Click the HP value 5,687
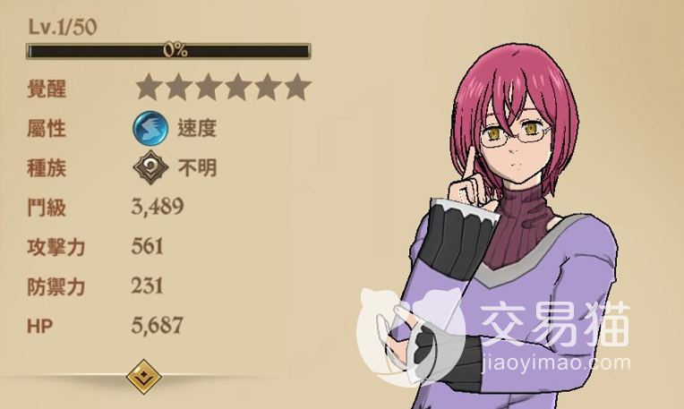The height and width of the screenshot is (409, 684). pos(158,325)
